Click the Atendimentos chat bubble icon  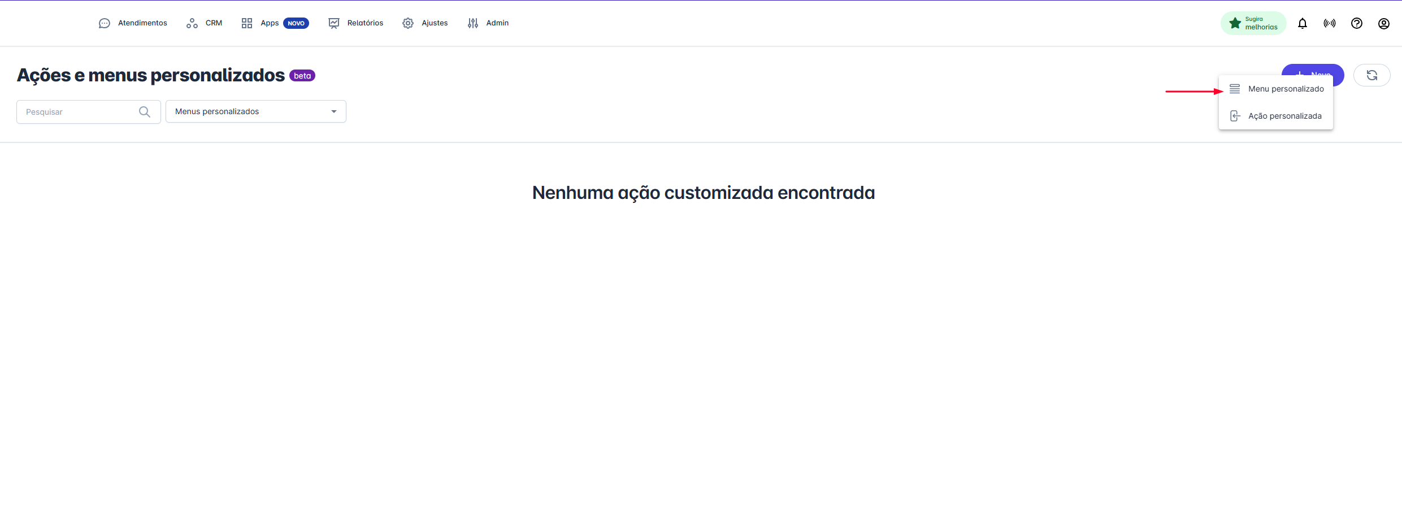[x=105, y=23]
